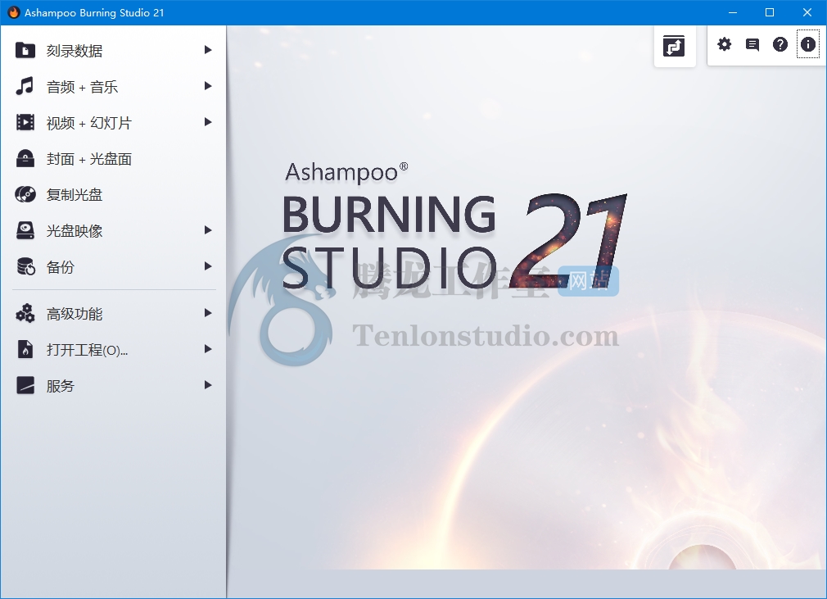Click the Ashampoo flame icon in title bar

tap(13, 12)
